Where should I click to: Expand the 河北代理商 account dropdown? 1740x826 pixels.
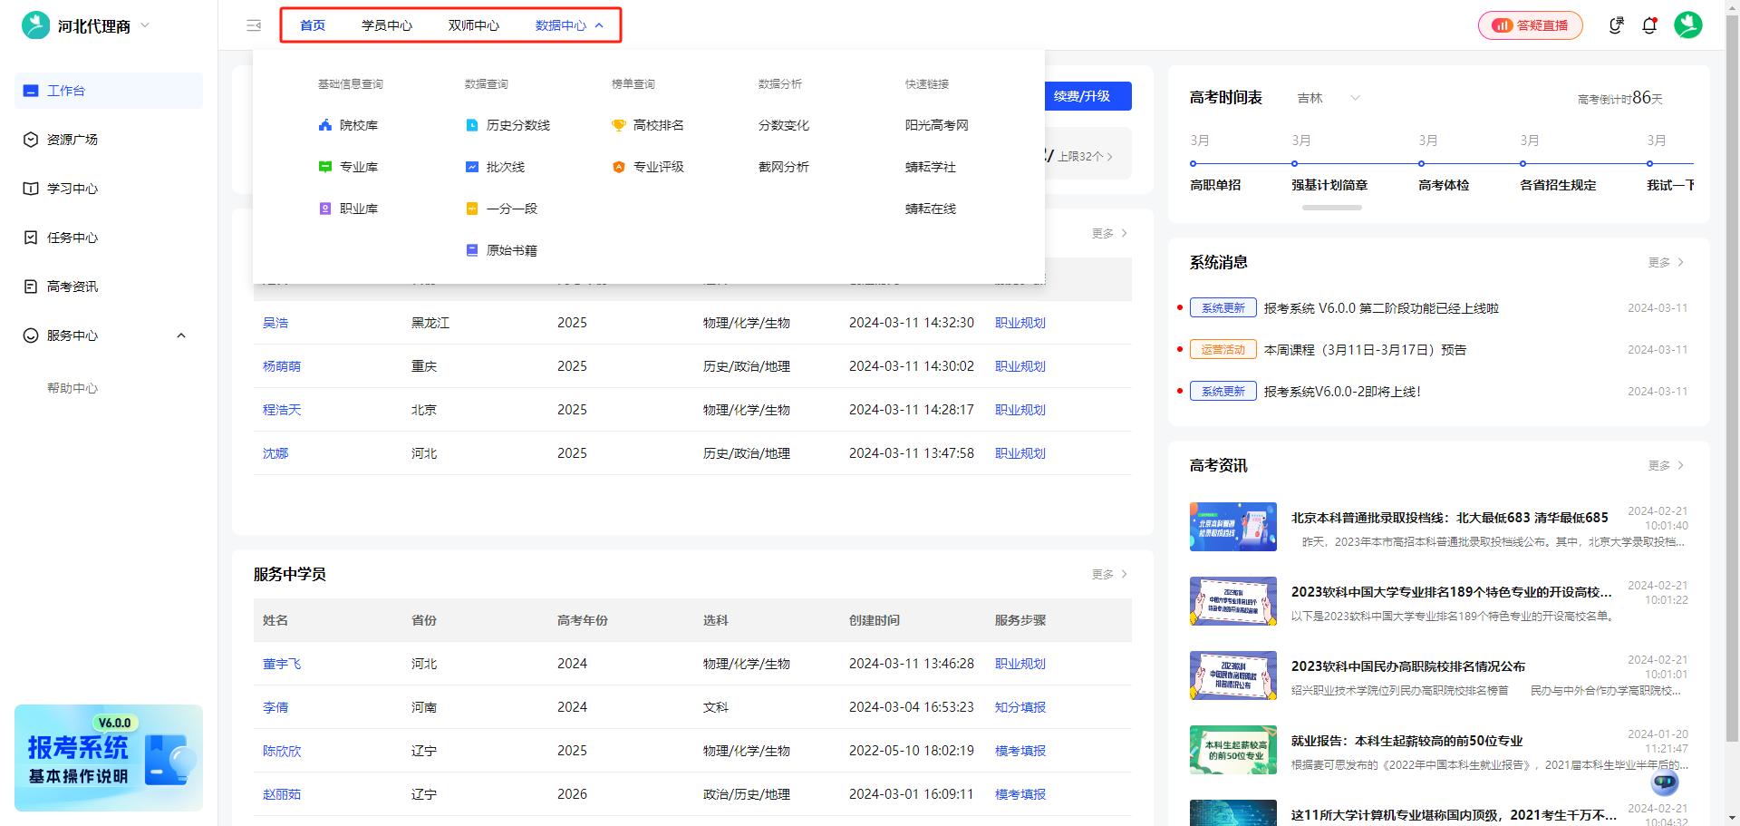click(145, 25)
